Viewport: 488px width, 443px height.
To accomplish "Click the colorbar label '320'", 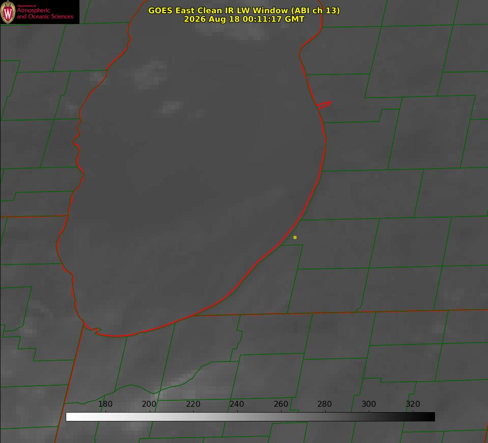I will (413, 404).
